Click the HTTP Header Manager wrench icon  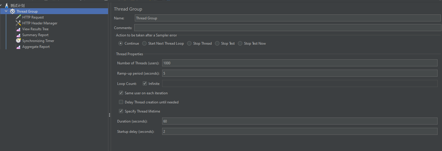pos(18,23)
